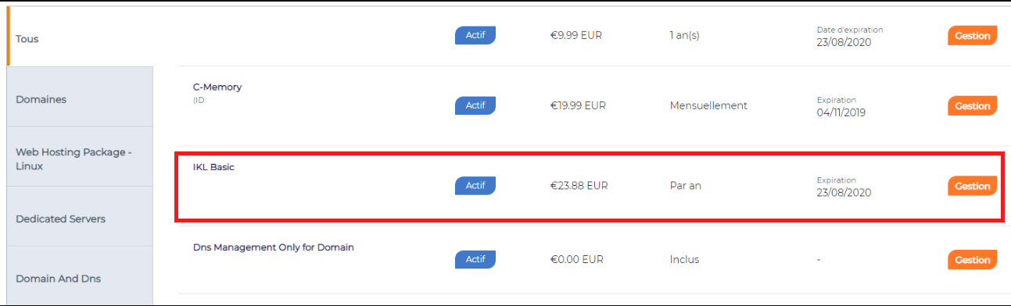This screenshot has width=1011, height=306.
Task: Open Dns Management Only for Domain entry
Action: [274, 247]
